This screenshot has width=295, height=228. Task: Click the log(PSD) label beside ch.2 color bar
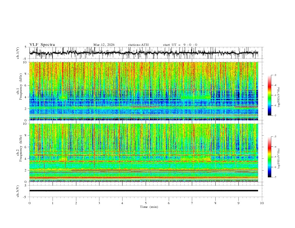(x=279, y=159)
